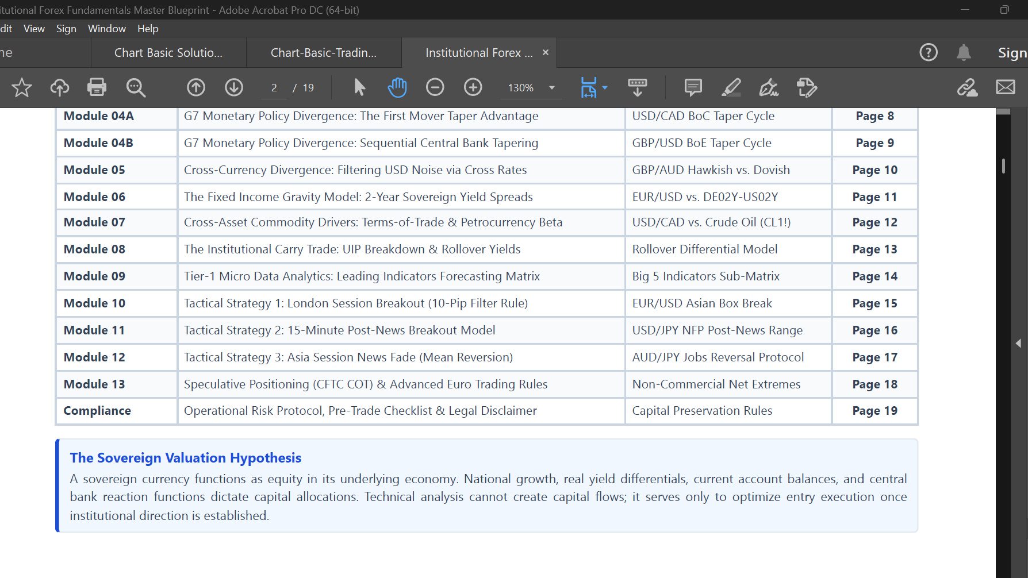The image size is (1028, 578).
Task: Share a link to the file
Action: pyautogui.click(x=967, y=87)
